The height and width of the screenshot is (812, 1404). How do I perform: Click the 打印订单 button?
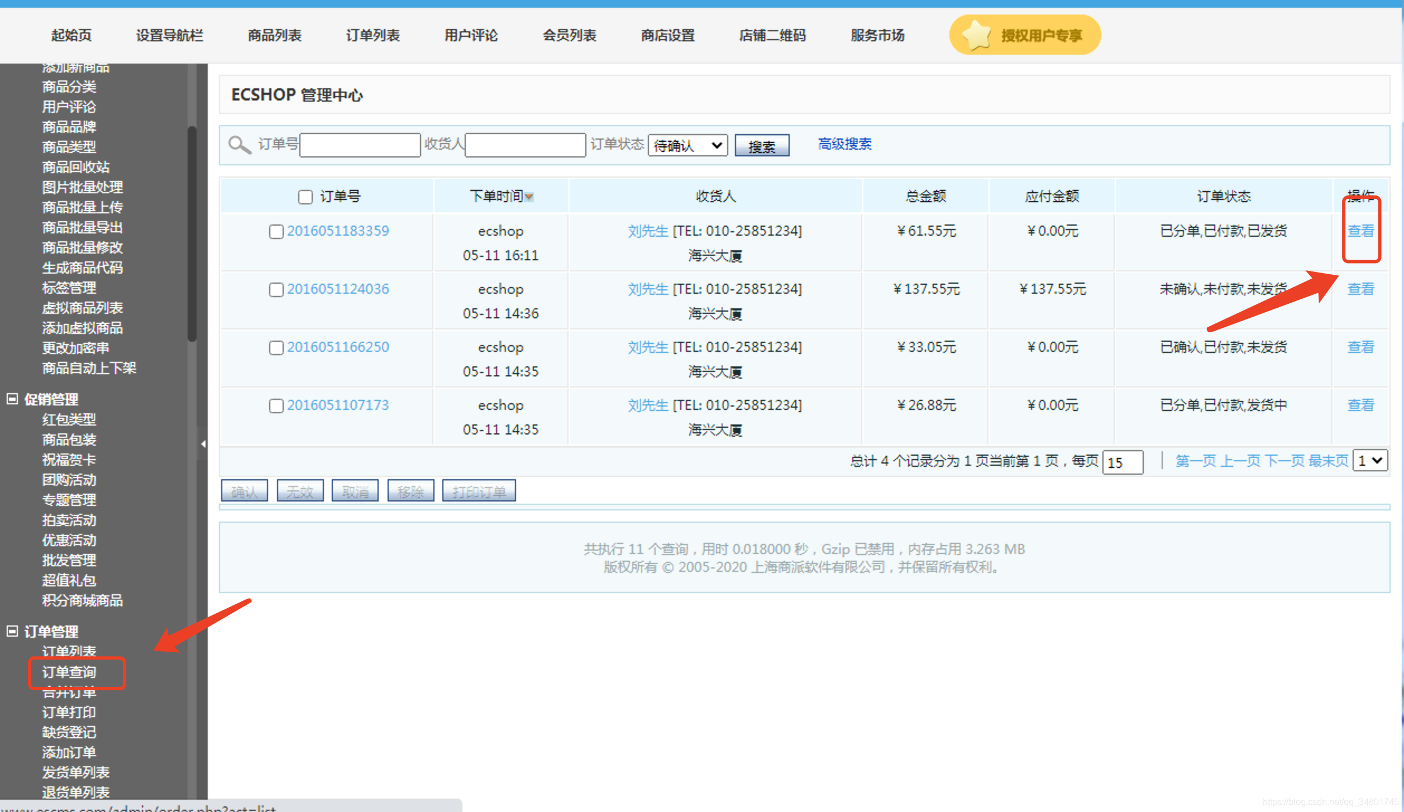pos(479,491)
